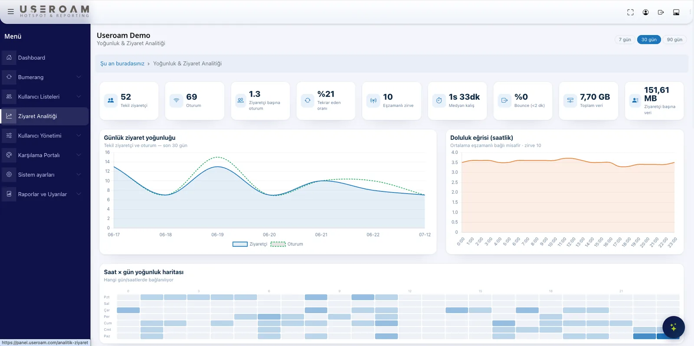The width and height of the screenshot is (694, 346).
Task: Expand the Kullanıcı Listeleri chevron
Action: click(x=79, y=97)
